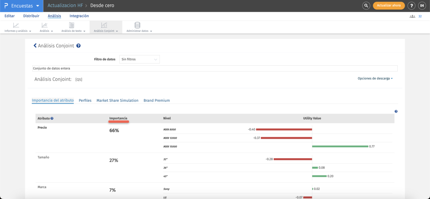Expand the Encuestas product dropdown
This screenshot has width=430, height=199.
[x=21, y=6]
